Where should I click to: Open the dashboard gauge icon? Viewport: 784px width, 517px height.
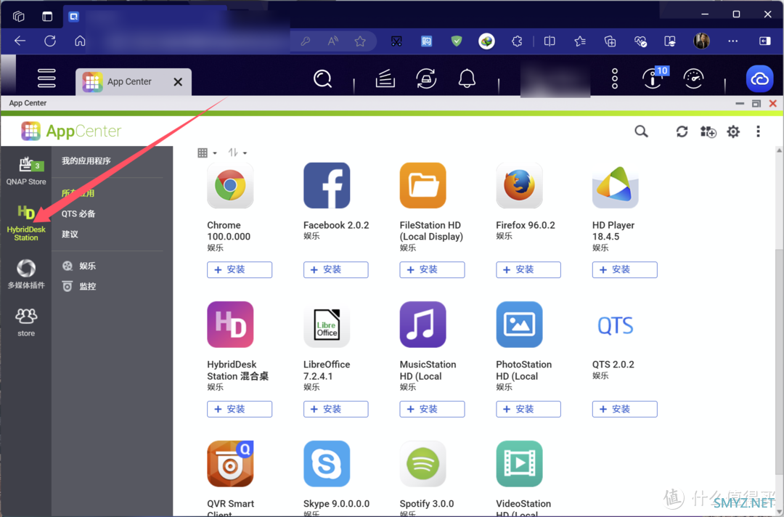click(x=693, y=78)
